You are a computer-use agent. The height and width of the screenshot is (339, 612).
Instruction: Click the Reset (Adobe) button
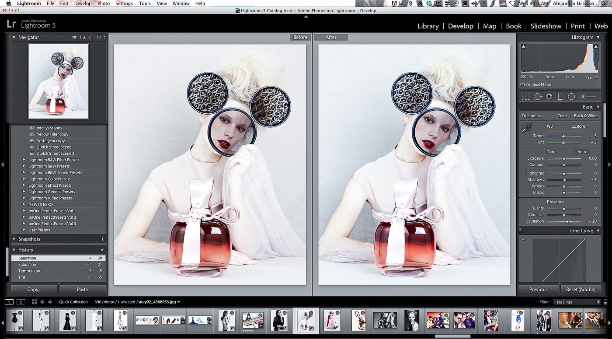581,289
